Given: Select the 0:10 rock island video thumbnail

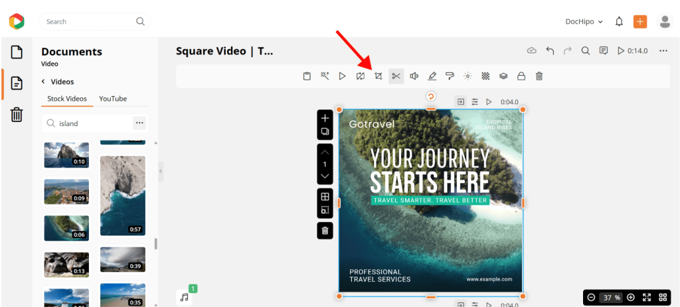Looking at the screenshot, I should click(x=66, y=155).
